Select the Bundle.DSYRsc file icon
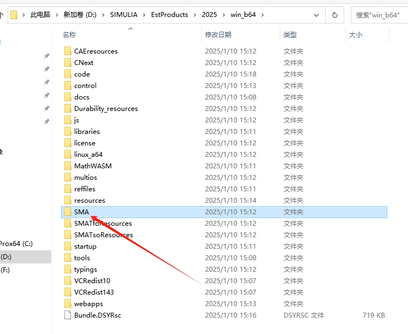The height and width of the screenshot is (334, 408). coord(68,315)
